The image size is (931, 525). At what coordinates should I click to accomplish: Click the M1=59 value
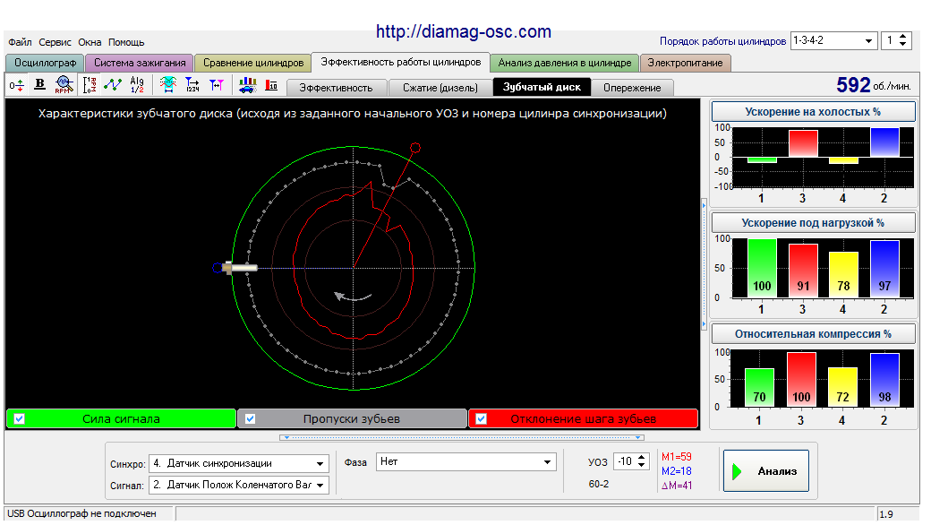tap(677, 457)
